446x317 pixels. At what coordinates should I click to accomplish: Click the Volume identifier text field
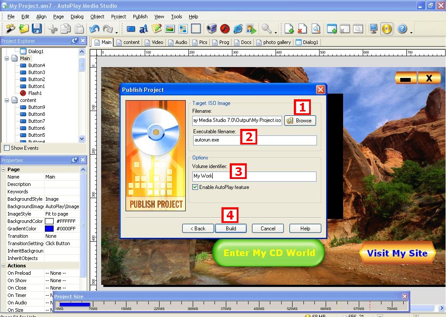[254, 176]
